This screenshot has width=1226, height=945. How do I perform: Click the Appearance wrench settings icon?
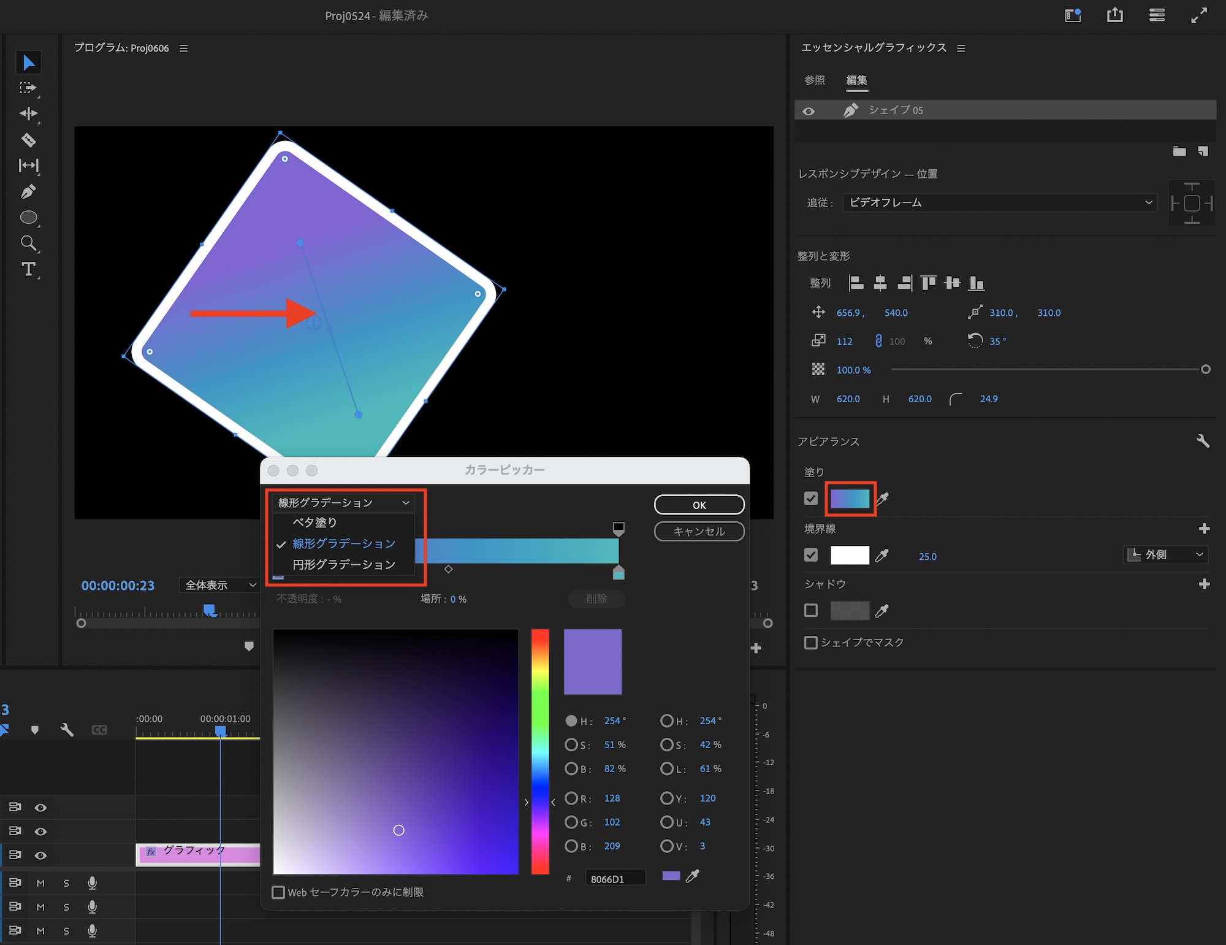1203,441
